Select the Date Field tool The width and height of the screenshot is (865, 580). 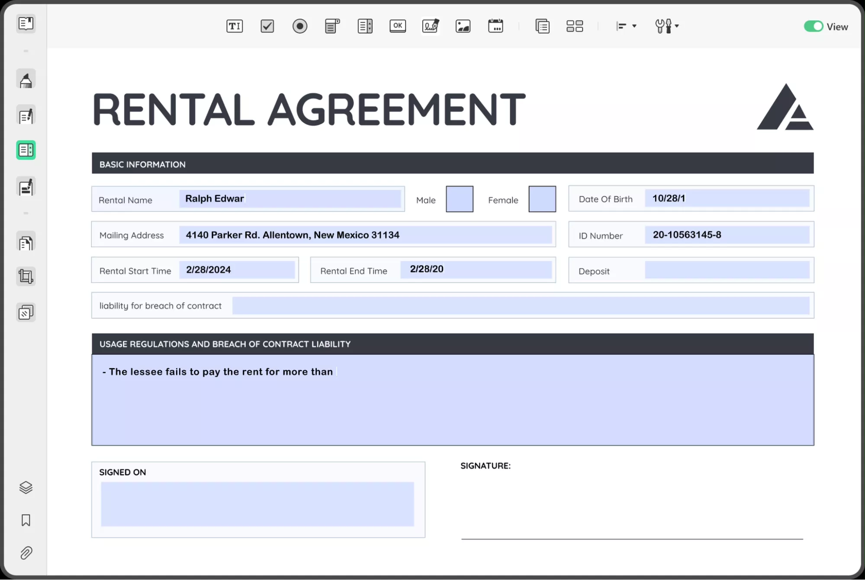(x=495, y=26)
